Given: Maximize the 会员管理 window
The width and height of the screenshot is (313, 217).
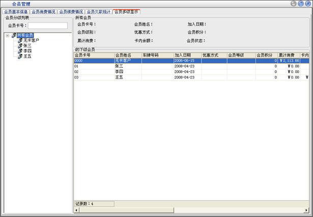Looking at the screenshot, I should point(301,4).
